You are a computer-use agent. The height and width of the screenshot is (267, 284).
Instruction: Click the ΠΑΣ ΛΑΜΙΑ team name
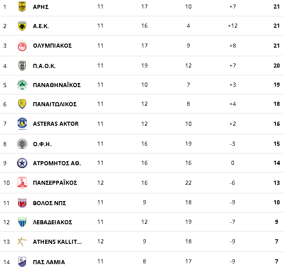pos(49,262)
